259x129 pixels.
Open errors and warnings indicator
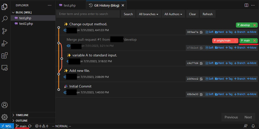click(42, 126)
